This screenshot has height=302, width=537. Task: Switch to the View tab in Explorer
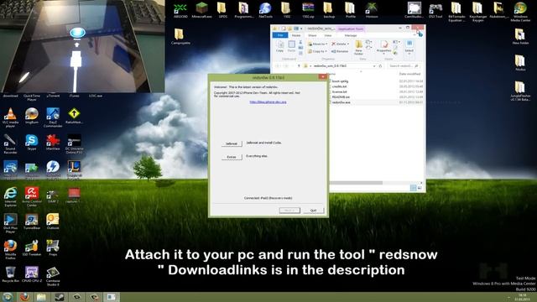[328, 35]
